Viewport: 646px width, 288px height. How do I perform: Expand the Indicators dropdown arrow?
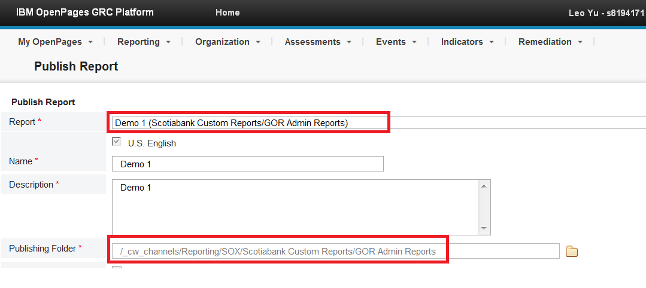[x=492, y=42]
